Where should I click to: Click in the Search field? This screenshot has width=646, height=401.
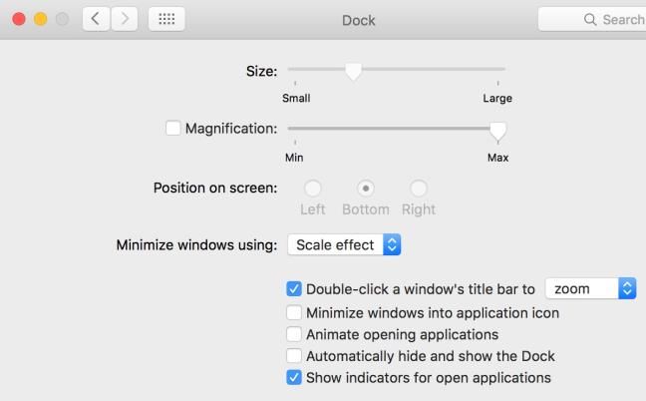592,19
